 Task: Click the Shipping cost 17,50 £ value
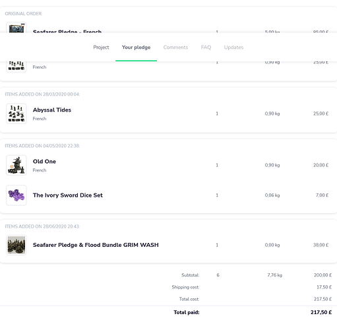(324, 287)
